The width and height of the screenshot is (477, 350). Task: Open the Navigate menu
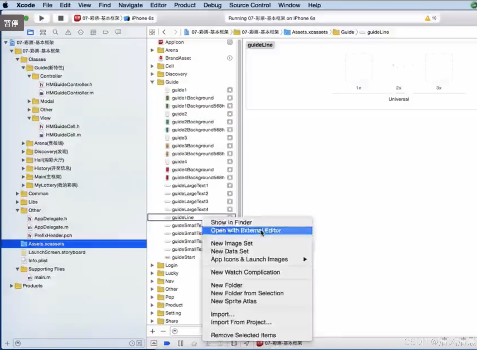point(130,5)
